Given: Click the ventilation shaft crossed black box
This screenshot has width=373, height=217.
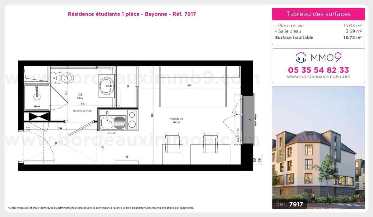Looking at the screenshot, I should pos(37,117).
